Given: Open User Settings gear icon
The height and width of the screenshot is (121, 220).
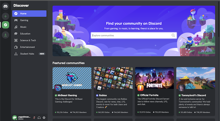Looking at the screenshot, I should 44,118.
